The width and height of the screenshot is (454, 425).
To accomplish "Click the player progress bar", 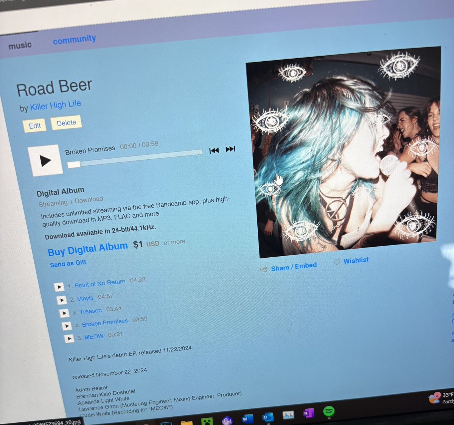I will click(x=135, y=158).
